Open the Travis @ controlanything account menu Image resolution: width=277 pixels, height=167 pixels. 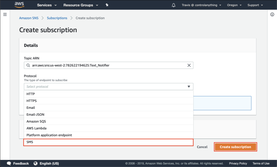click(x=201, y=5)
